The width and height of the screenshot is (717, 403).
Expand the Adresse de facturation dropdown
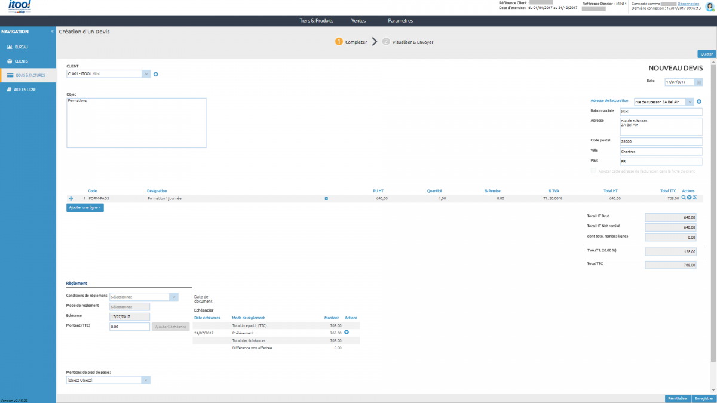pos(690,102)
